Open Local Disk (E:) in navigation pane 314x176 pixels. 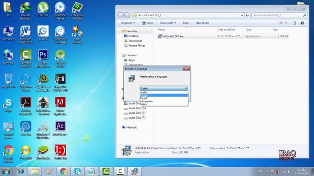[x=137, y=113]
